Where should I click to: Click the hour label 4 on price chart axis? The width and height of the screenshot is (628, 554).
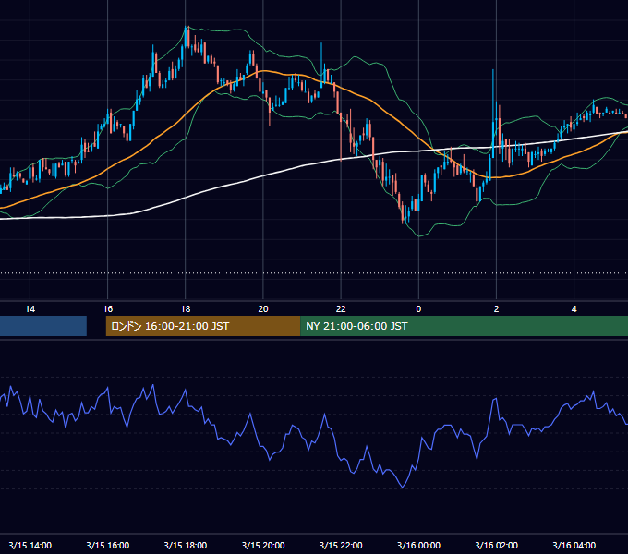click(574, 309)
